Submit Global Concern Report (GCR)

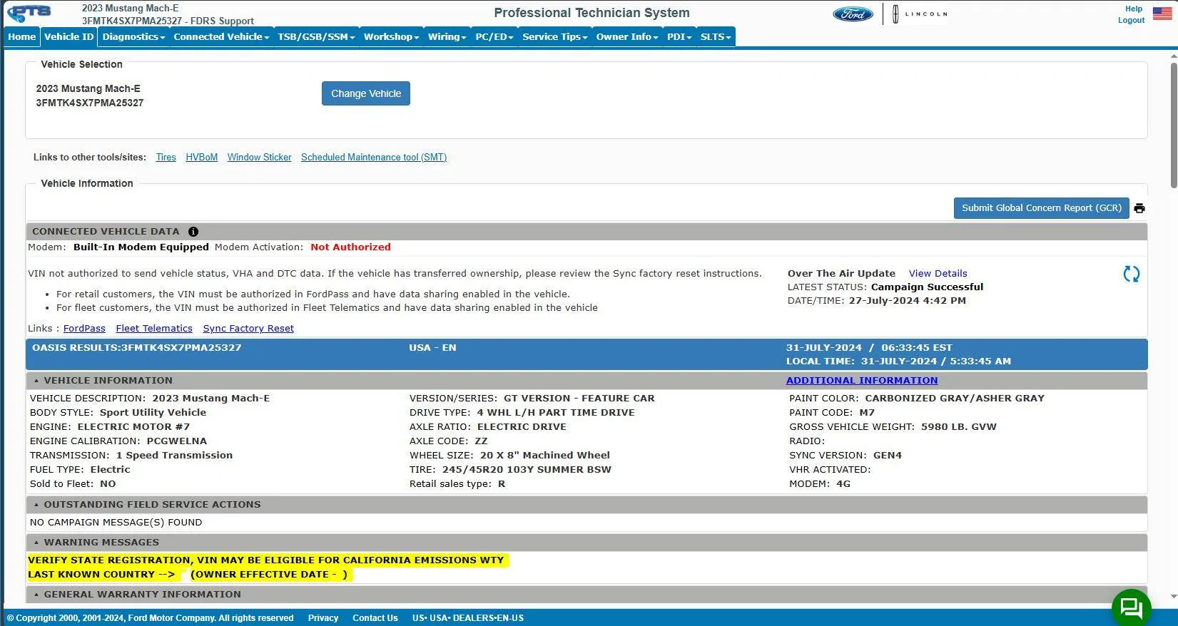[1042, 208]
